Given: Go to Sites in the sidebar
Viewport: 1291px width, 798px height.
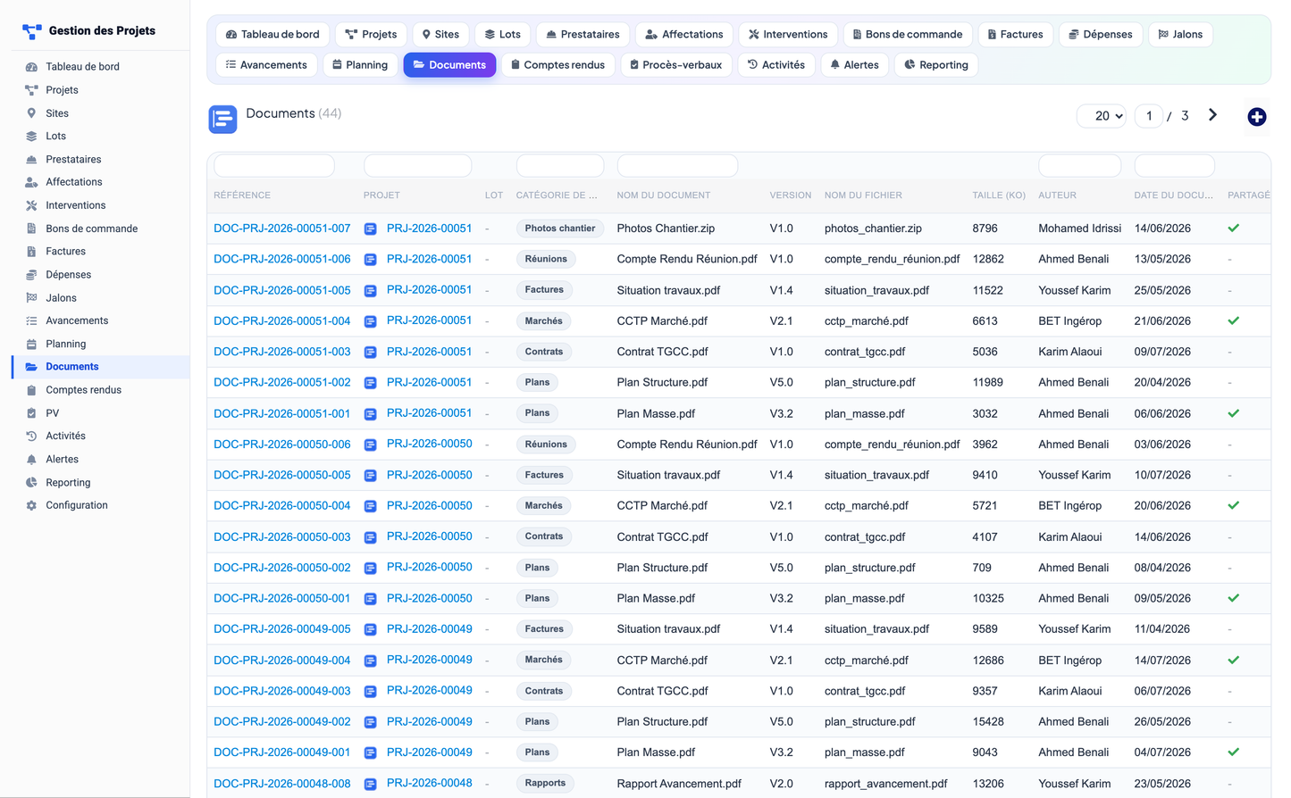Looking at the screenshot, I should [x=57, y=113].
